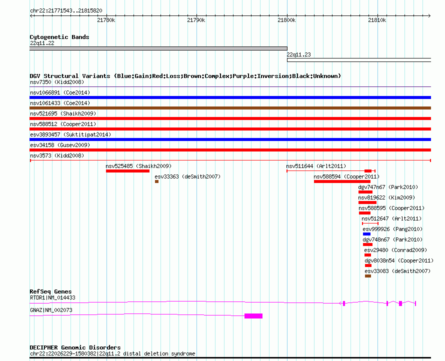Viewport: 445px width, 361px height.
Task: Select the esv3893457 (Suktitipat2014) blue bar
Action: coord(230,139)
